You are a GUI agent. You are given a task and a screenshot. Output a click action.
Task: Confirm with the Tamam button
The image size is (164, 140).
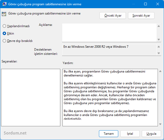109,134
